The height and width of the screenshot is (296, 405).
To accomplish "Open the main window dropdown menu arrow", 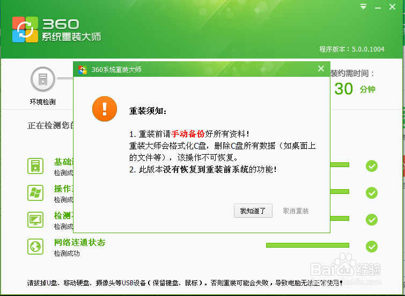I will click(363, 6).
